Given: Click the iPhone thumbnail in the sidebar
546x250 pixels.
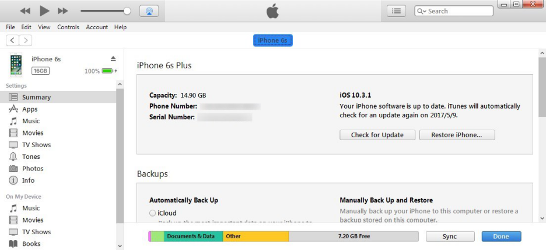Looking at the screenshot, I should (16, 65).
